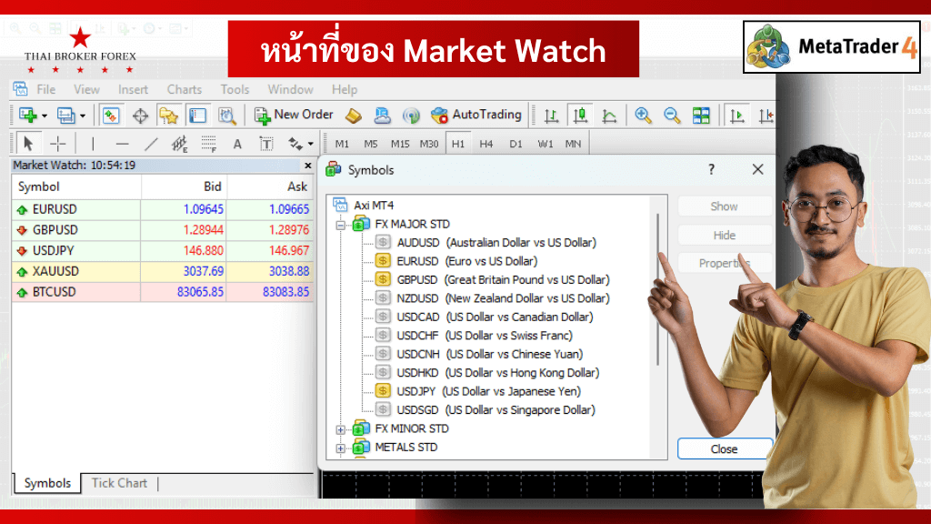Draw a horizontal line tool
Image resolution: width=931 pixels, height=524 pixels.
point(123,143)
